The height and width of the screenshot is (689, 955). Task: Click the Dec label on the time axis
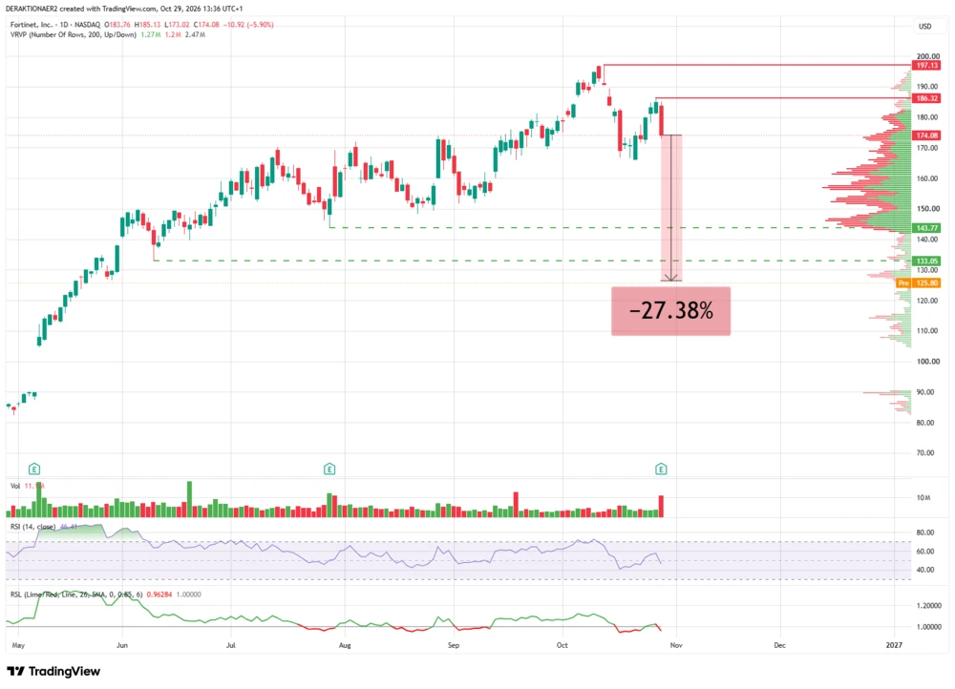coord(779,645)
